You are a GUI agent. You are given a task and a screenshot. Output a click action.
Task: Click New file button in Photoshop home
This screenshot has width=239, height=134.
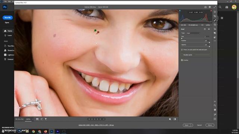(7, 17)
